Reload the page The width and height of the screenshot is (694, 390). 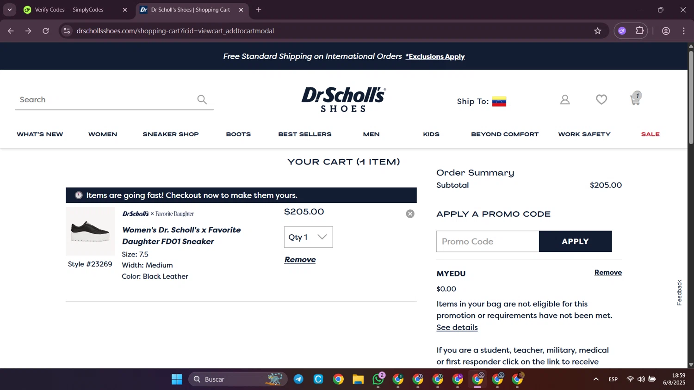pos(46,31)
